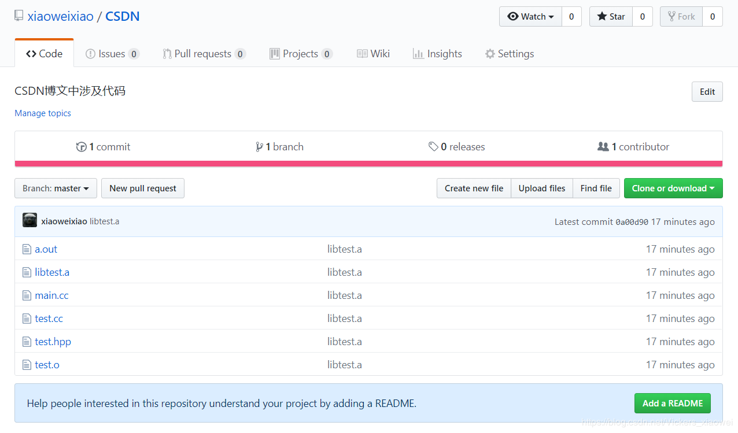Viewport: 738px width, 433px height.
Task: Click the pink language color bar
Action: click(368, 164)
